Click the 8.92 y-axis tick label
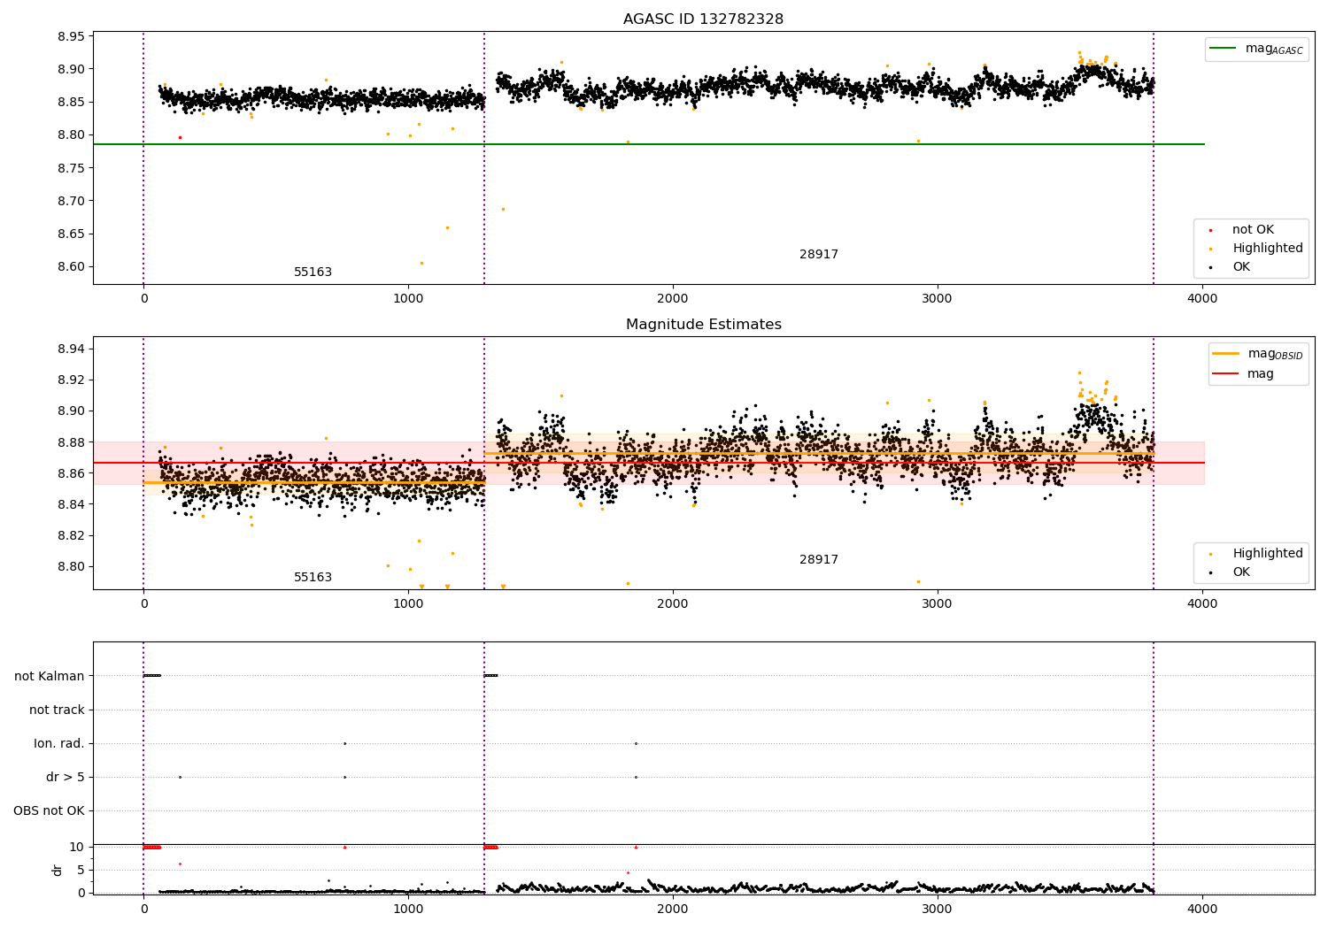Image resolution: width=1328 pixels, height=929 pixels. [x=71, y=380]
